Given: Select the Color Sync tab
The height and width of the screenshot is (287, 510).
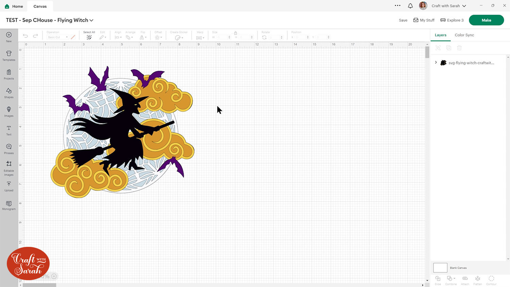Looking at the screenshot, I should click(x=464, y=35).
